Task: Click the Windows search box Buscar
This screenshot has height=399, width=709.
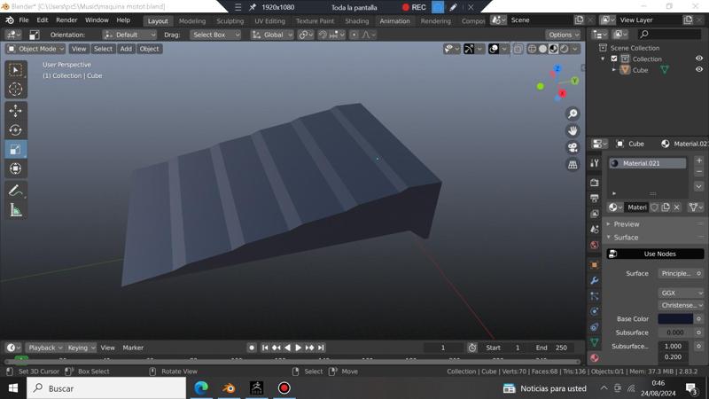Action: tap(106, 388)
